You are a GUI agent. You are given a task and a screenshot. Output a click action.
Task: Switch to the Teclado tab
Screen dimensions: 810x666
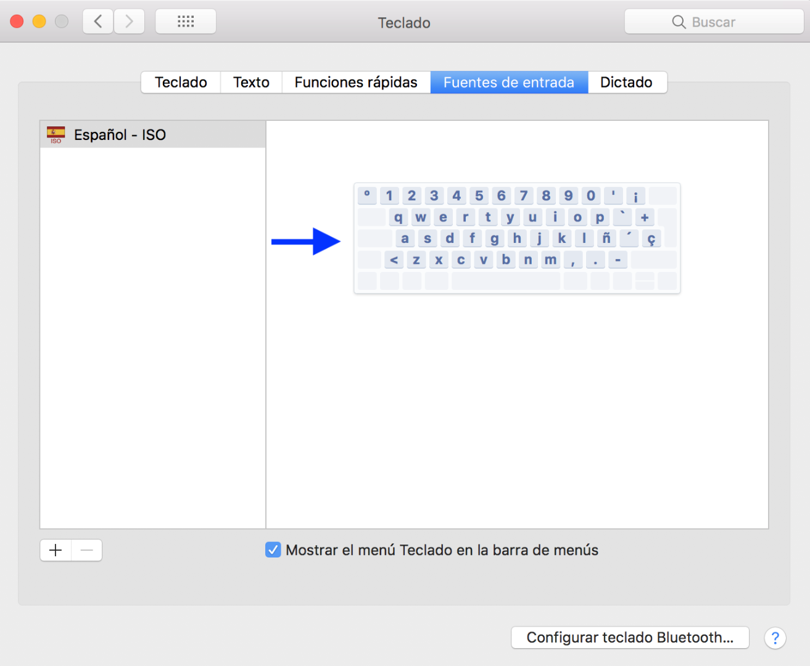pyautogui.click(x=180, y=82)
